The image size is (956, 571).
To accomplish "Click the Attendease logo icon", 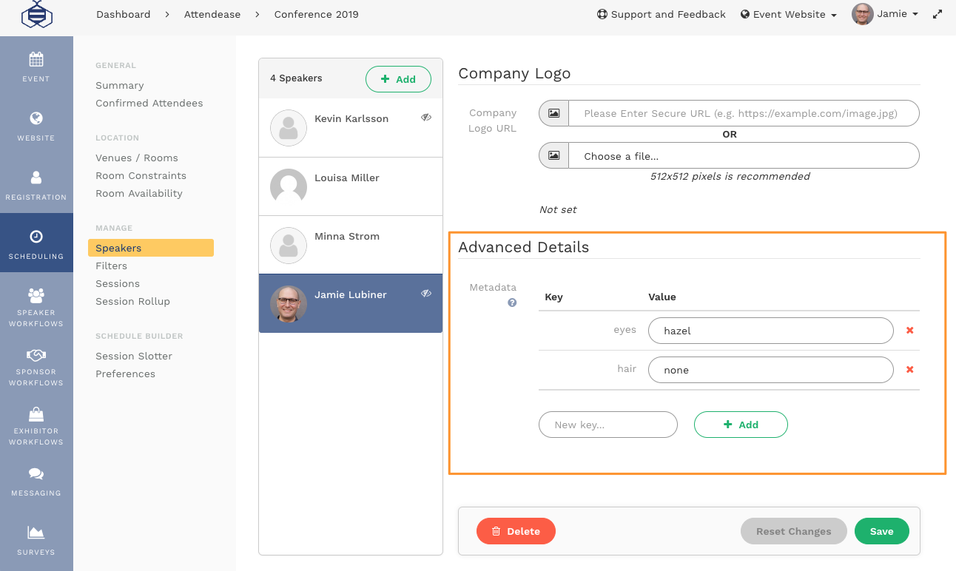I will coord(36,13).
